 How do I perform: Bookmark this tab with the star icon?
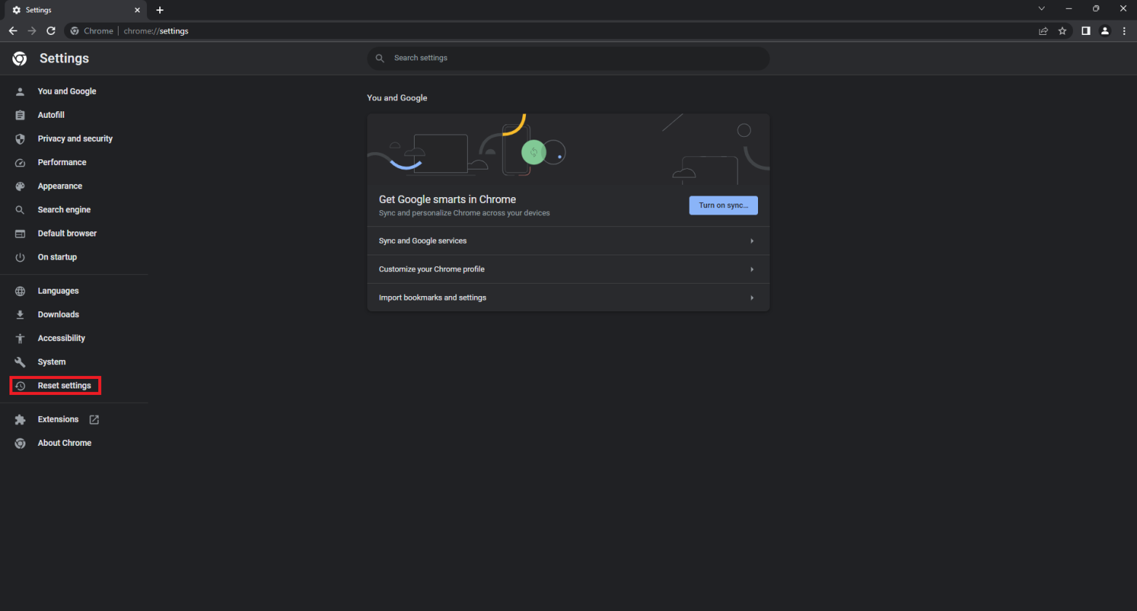pyautogui.click(x=1062, y=31)
